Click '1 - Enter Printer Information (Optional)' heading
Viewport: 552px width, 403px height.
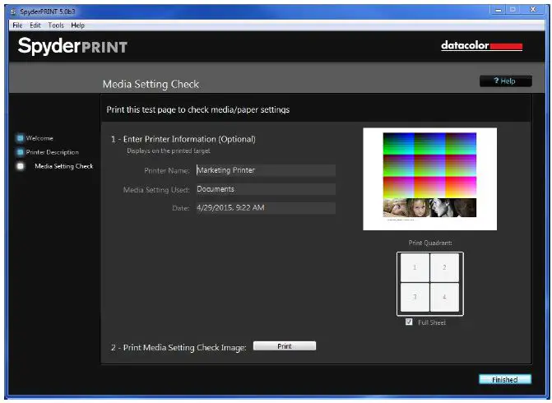pos(183,139)
